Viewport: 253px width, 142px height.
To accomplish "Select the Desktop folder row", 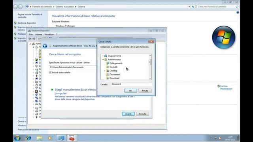I will pyautogui.click(x=113, y=71).
